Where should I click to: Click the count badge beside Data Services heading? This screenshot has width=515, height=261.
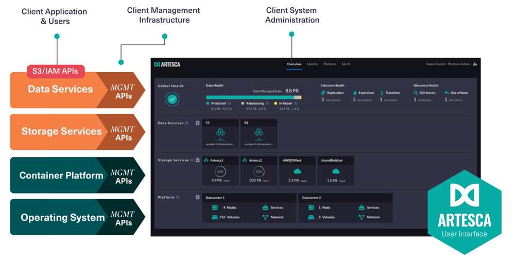point(198,123)
